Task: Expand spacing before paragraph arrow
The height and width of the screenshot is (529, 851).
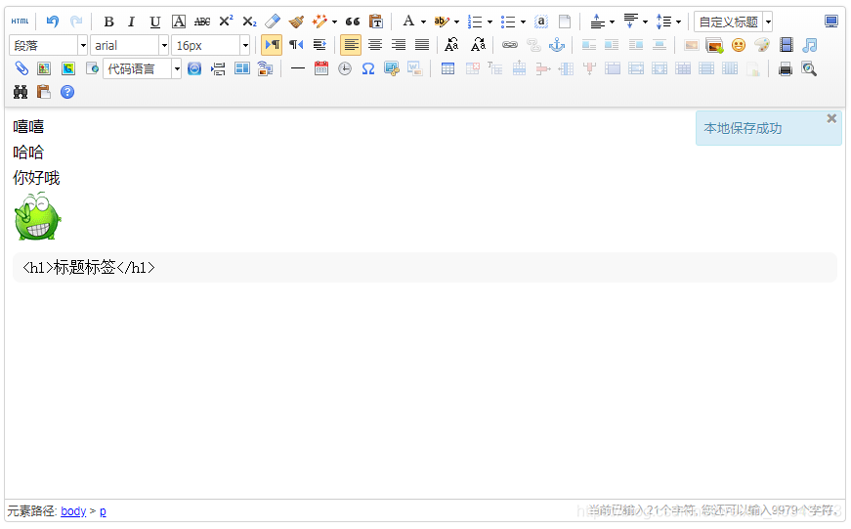Action: [x=612, y=22]
